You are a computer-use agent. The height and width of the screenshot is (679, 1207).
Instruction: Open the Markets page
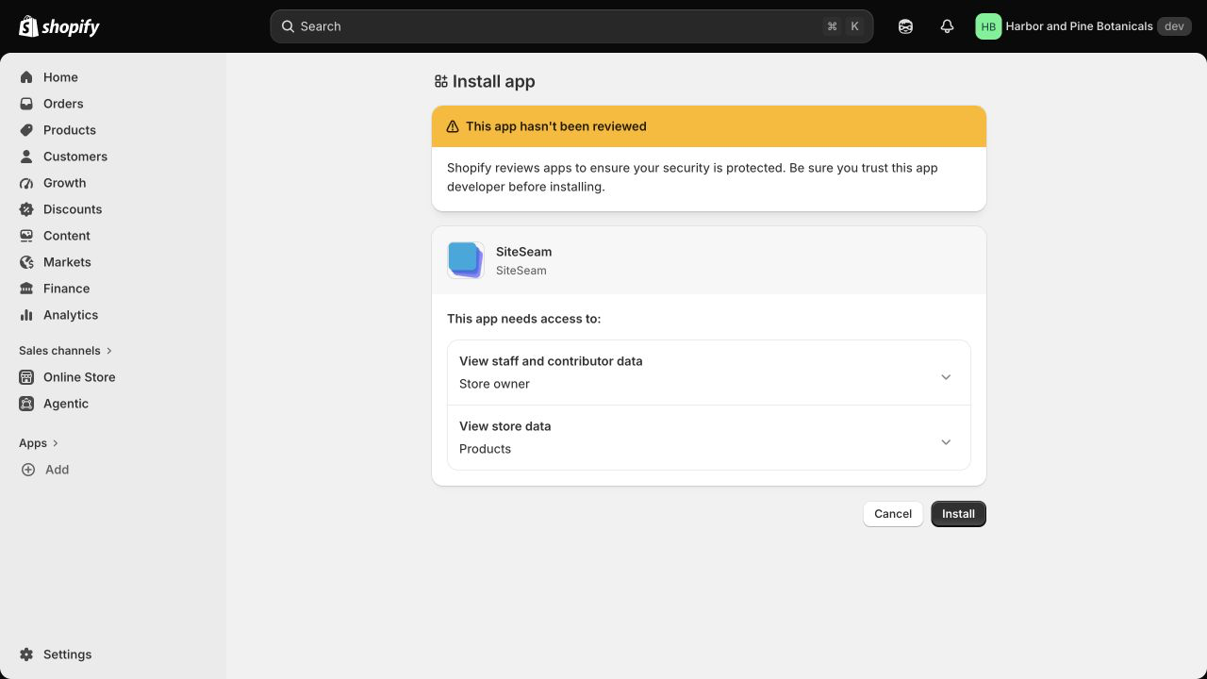click(113, 262)
